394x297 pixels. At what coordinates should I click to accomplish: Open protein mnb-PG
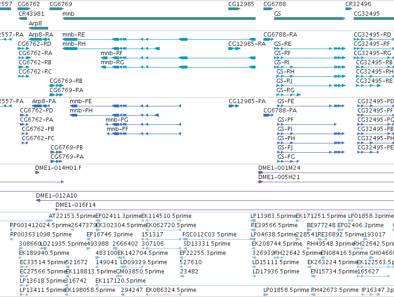[117, 120]
